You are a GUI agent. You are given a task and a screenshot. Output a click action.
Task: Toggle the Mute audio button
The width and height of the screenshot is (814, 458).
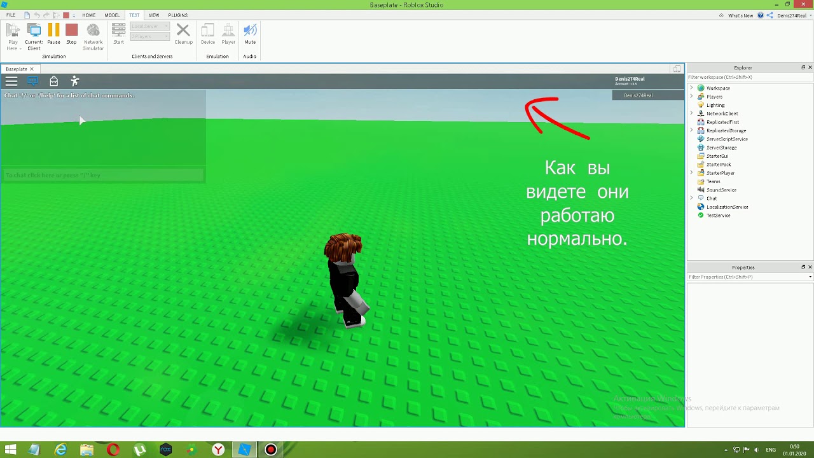point(250,34)
